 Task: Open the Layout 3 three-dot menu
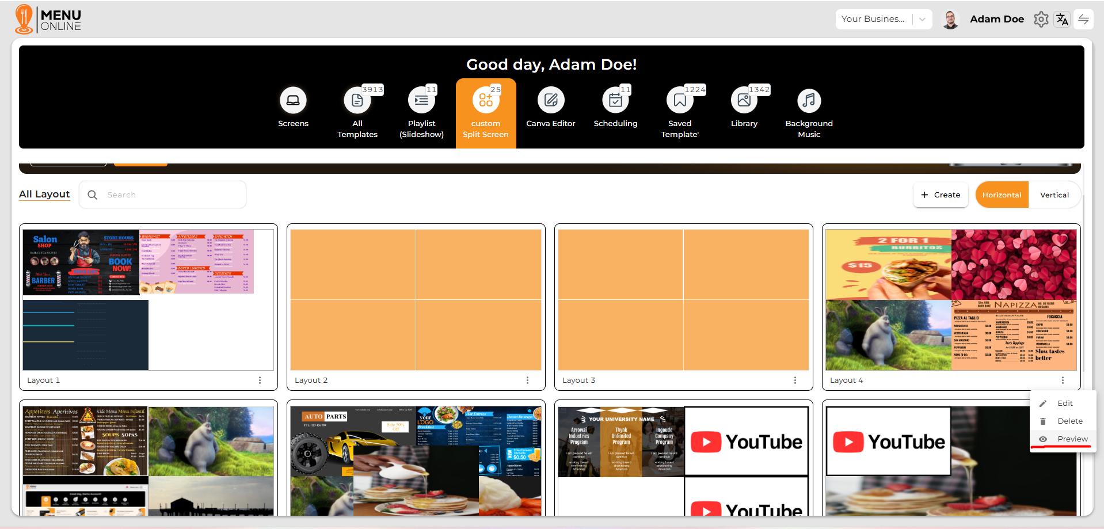pos(795,380)
